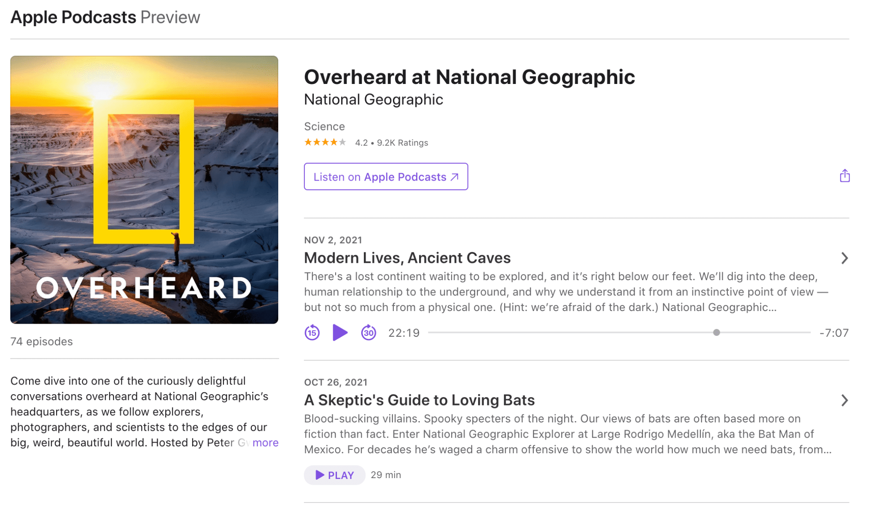Open A Skeptic's Guide to Loving Bats chevron
Image resolution: width=869 pixels, height=509 pixels.
tap(844, 400)
